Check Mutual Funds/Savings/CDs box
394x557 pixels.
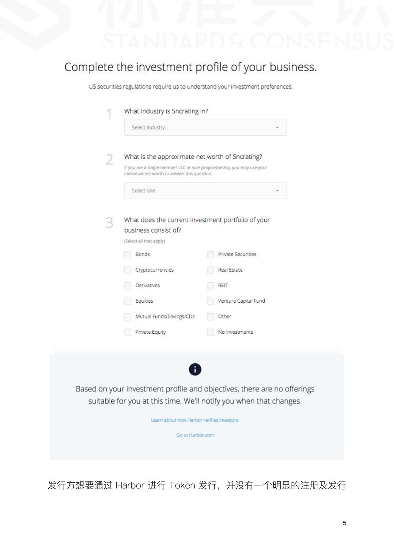pos(128,317)
